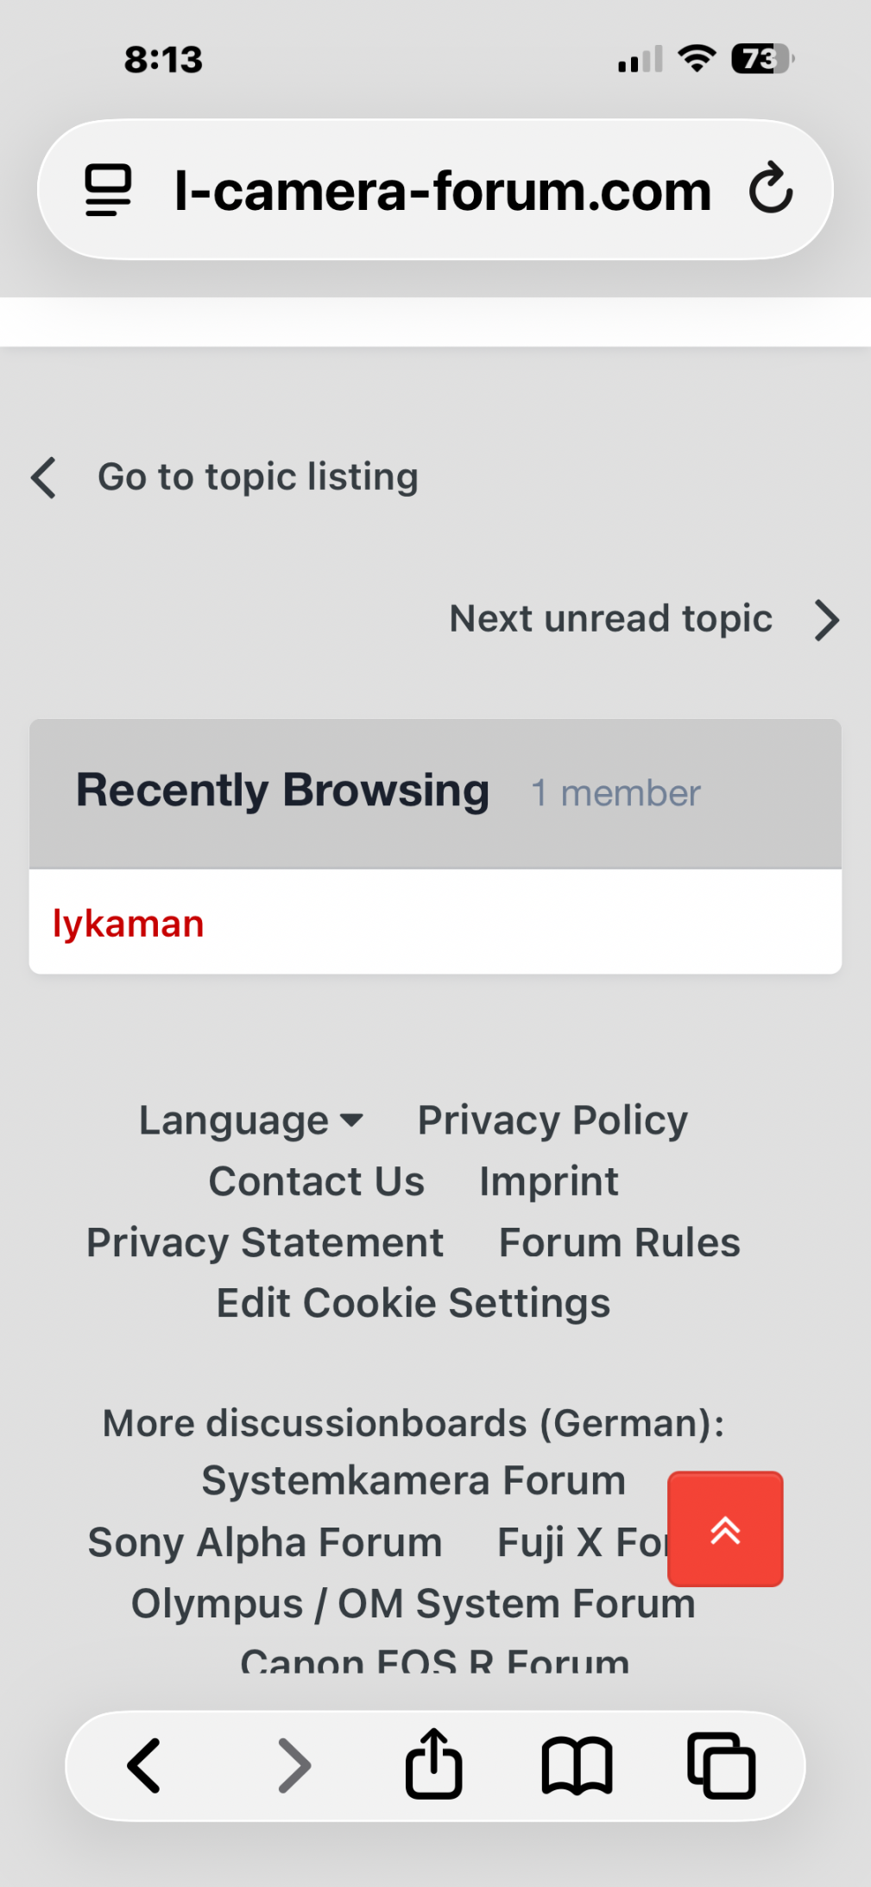Screen dimensions: 871x1887
Task: View the Imprint page
Action: coord(549,1181)
